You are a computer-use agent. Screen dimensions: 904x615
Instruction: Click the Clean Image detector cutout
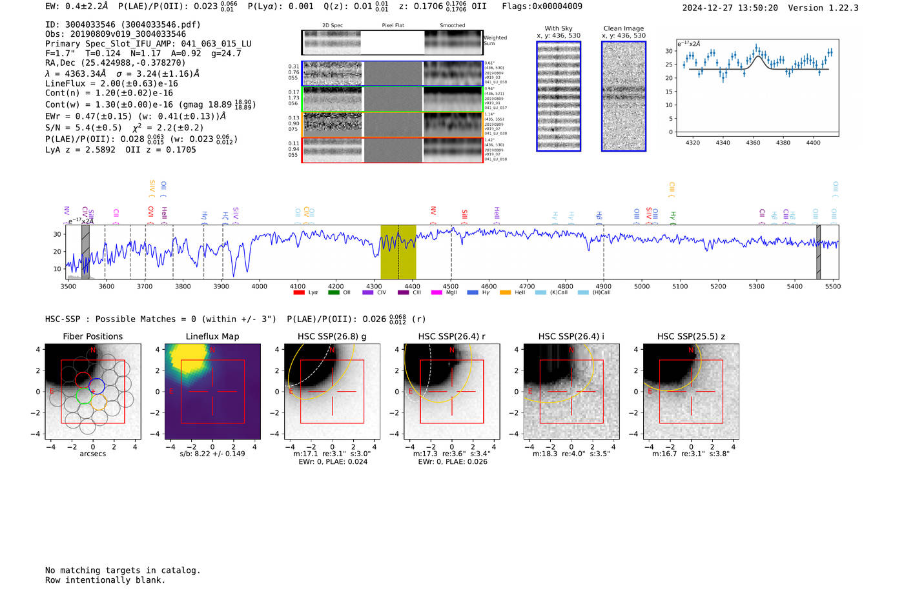pyautogui.click(x=624, y=96)
